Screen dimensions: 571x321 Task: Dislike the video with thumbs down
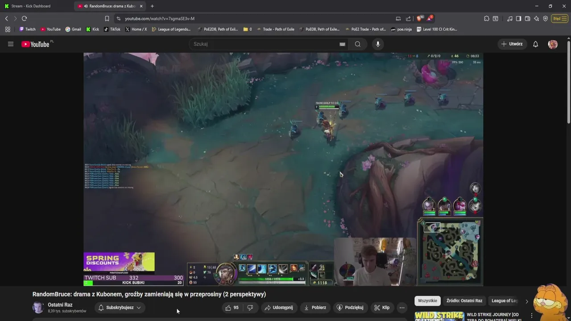250,308
